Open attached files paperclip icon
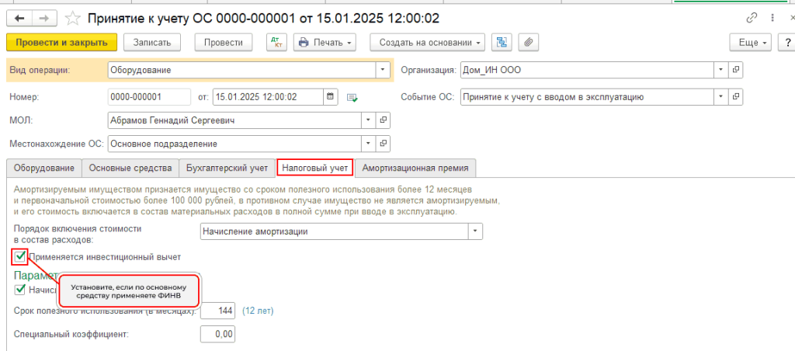The image size is (795, 351). click(528, 43)
